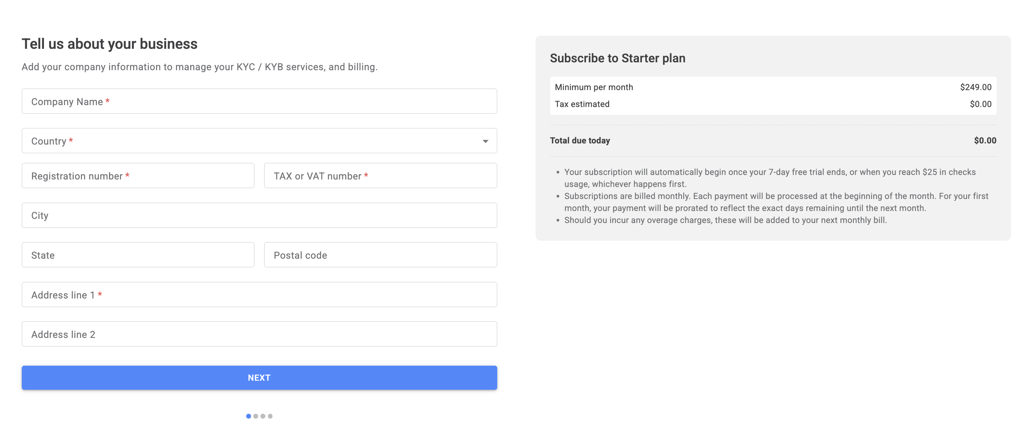1026x422 pixels.
Task: Click the first blue step indicator dot
Action: (x=248, y=416)
